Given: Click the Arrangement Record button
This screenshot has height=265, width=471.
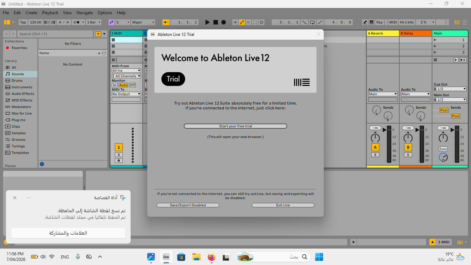Looking at the screenshot, I should pos(223,22).
